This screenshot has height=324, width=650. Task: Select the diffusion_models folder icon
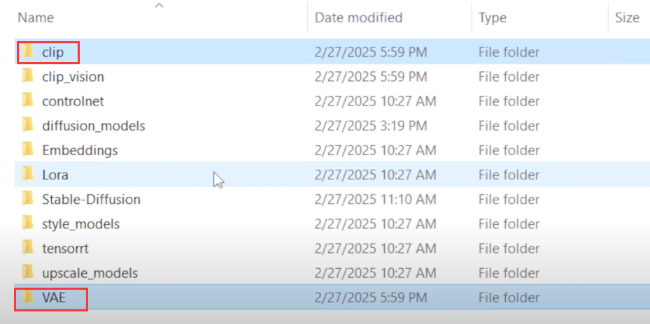coord(27,126)
